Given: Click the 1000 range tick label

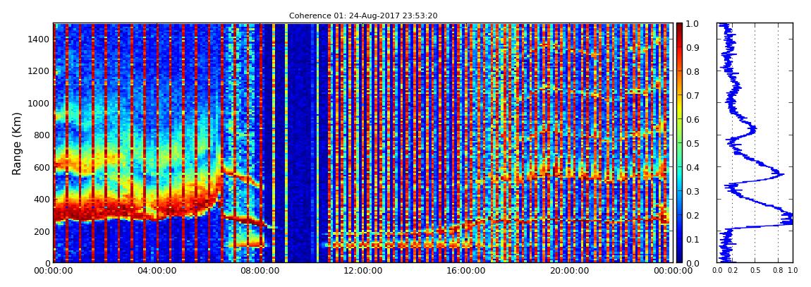Looking at the screenshot, I should click(39, 103).
